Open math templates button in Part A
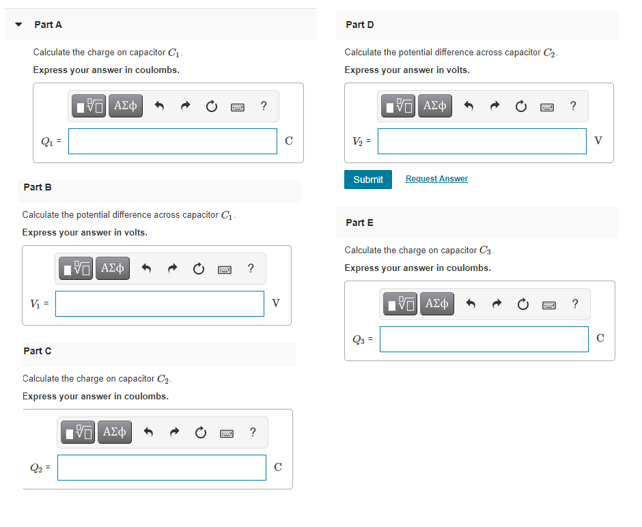This screenshot has height=527, width=642. (89, 106)
